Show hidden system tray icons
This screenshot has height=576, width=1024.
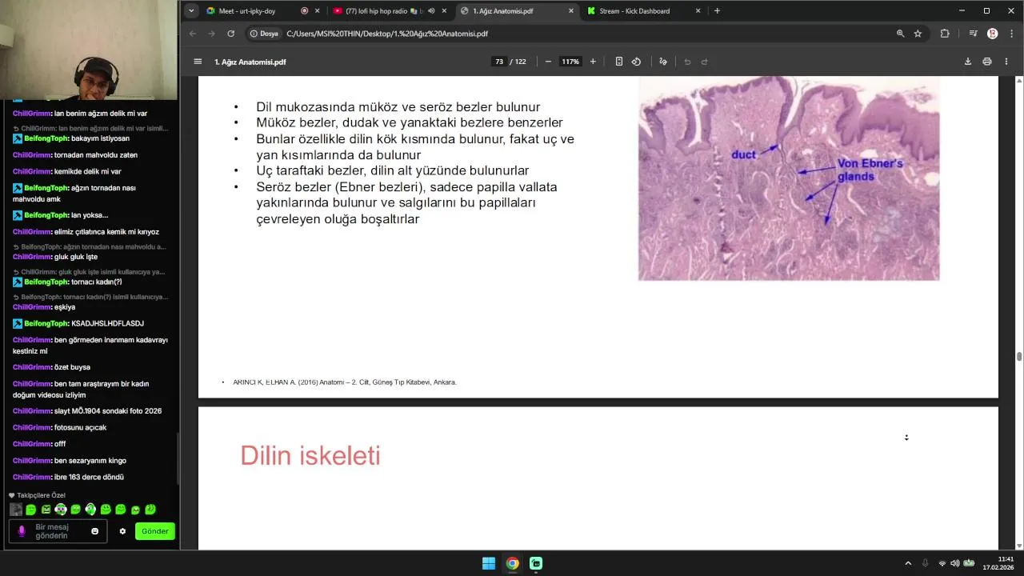(x=907, y=563)
